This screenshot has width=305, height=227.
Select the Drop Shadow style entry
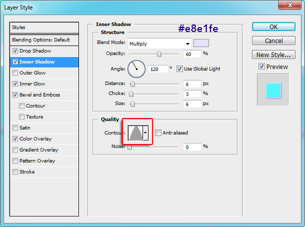(x=35, y=51)
